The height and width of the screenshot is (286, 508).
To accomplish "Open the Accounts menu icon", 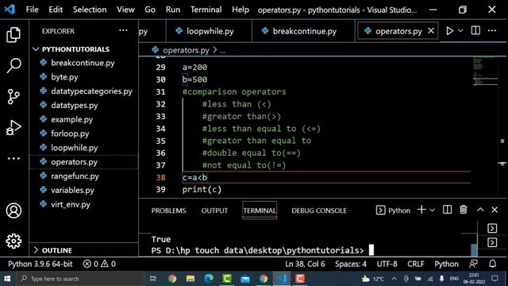I will (13, 211).
